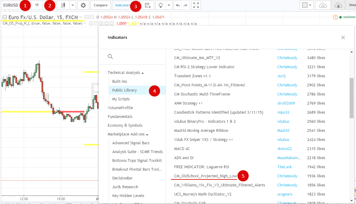Screen dimensions: 356x204
Task: Redo with the forward arrow icon
Action: (185, 5)
